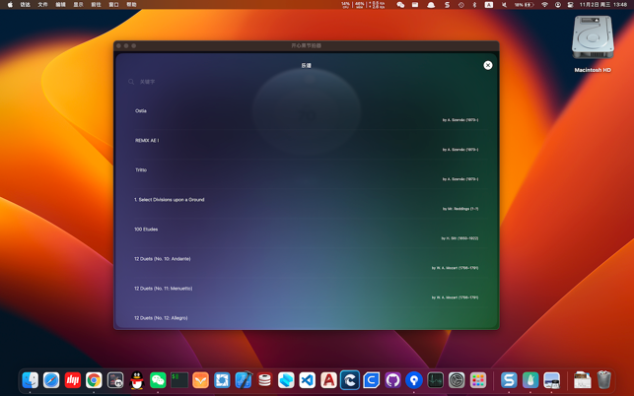Launch Xcode from the Dock
634x396 pixels.
244,380
